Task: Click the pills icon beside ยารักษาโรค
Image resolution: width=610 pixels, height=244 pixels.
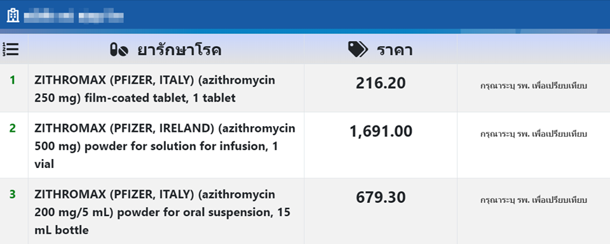Action: [119, 50]
